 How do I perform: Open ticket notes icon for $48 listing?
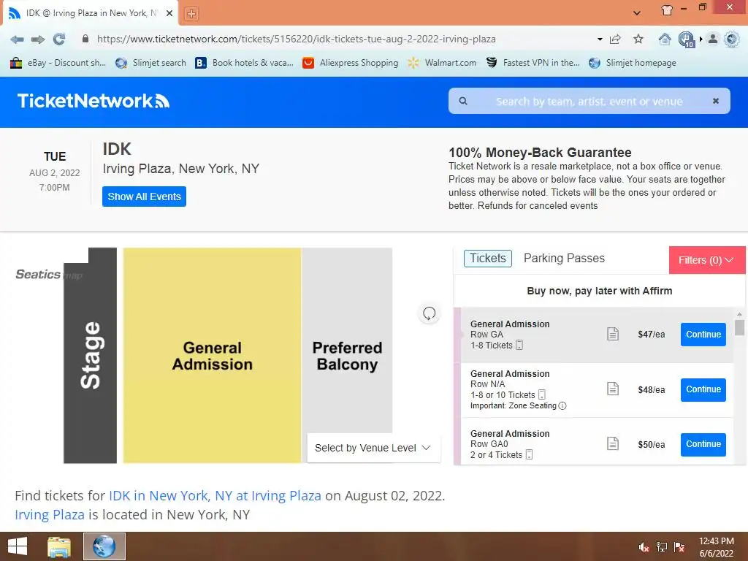[613, 389]
